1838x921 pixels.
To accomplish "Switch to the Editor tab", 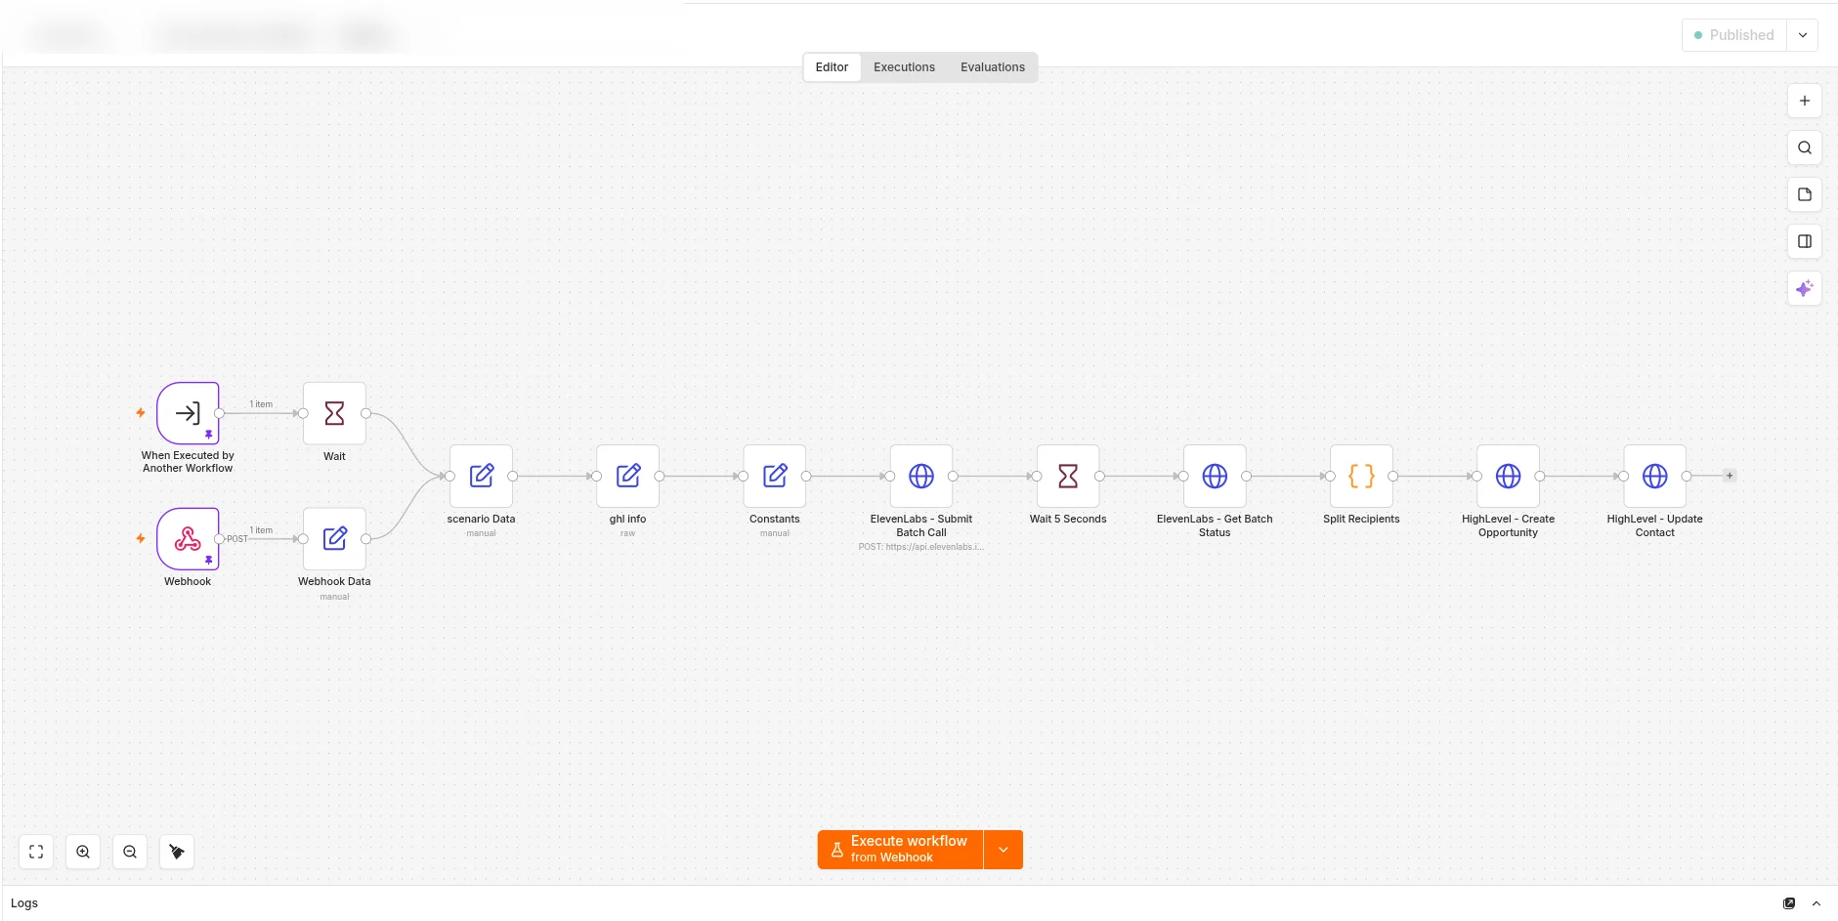I will tap(832, 67).
